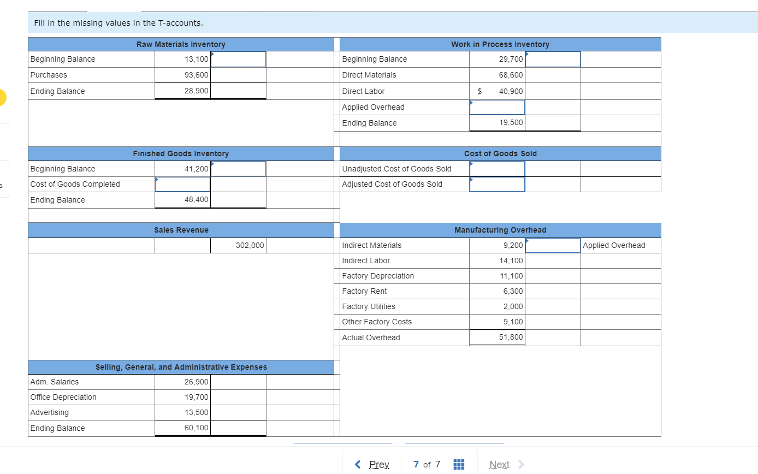Click the Purchases value 93,600
Screen dimensions: 758x474
197,75
